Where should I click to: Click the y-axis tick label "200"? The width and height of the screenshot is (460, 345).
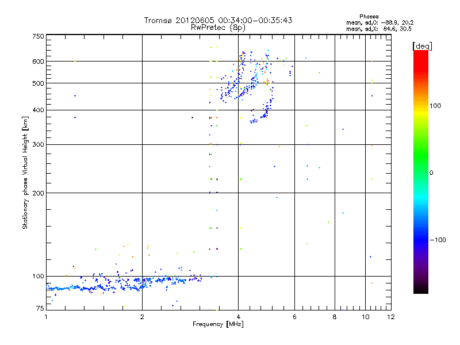point(39,193)
